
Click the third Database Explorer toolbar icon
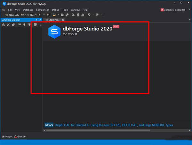tap(13, 25)
